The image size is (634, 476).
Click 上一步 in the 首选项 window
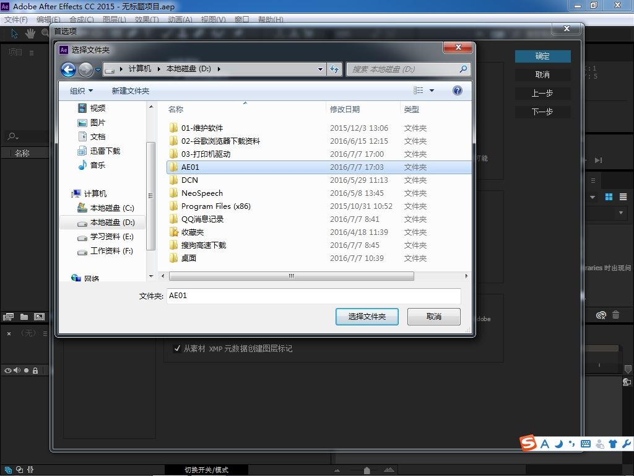(542, 93)
